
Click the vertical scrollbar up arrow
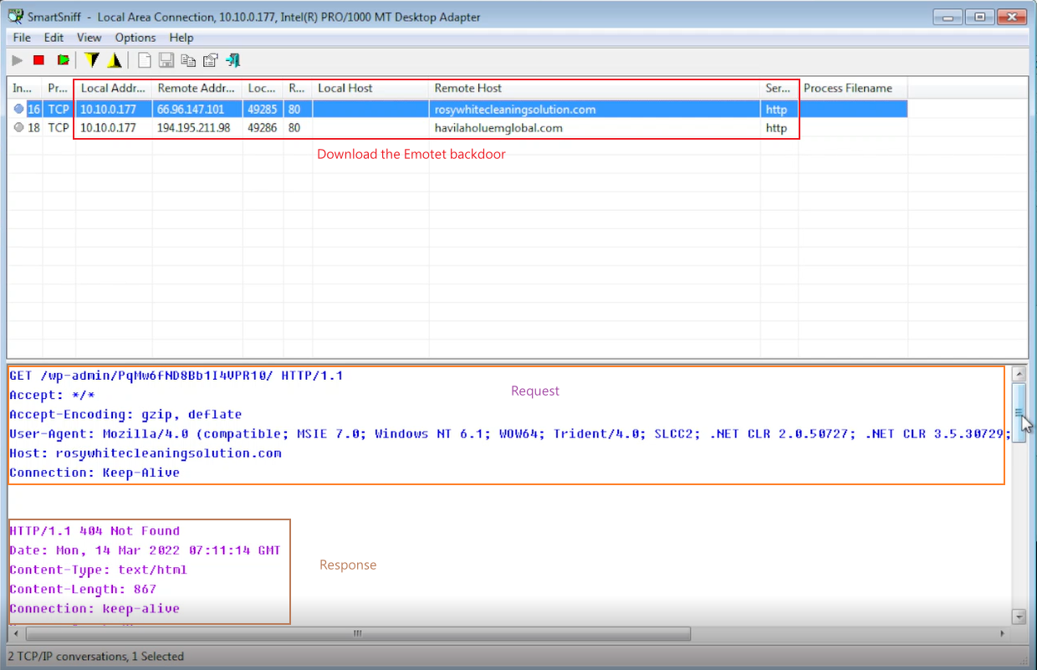(x=1019, y=374)
